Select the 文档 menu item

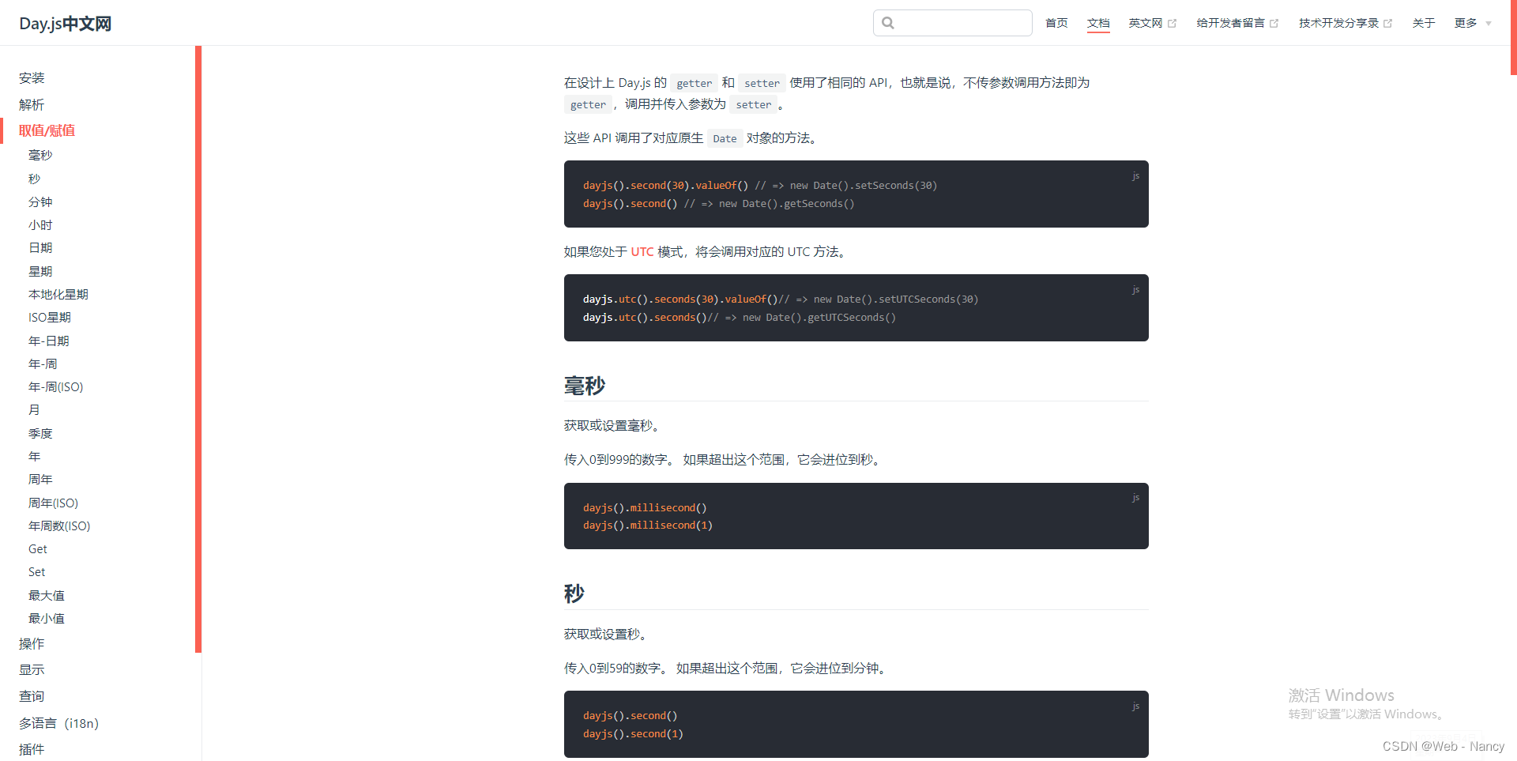click(x=1097, y=22)
